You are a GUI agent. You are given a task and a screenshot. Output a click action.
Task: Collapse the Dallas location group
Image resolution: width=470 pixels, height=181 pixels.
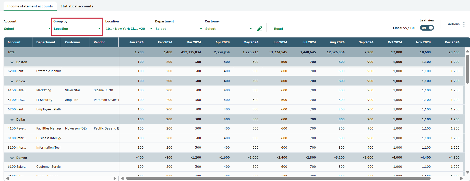tap(12, 120)
